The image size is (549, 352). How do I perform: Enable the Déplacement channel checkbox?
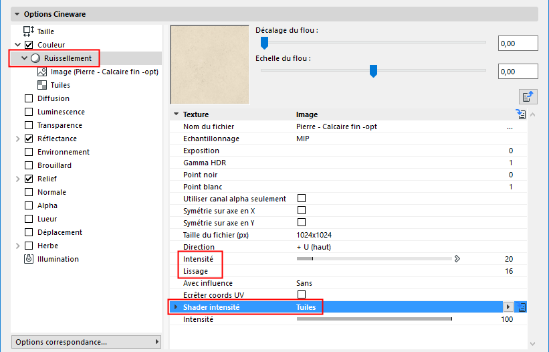pos(29,232)
